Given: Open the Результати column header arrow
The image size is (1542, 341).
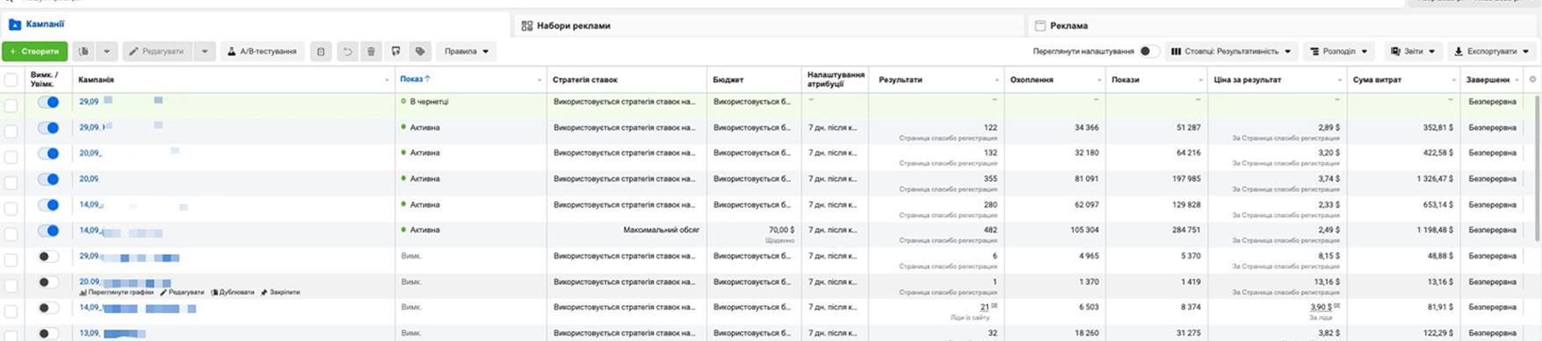Looking at the screenshot, I should click(996, 80).
